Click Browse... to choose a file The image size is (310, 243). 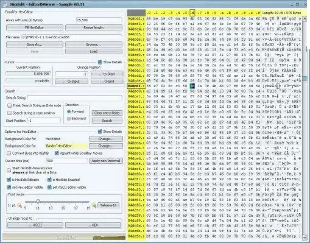94,44
